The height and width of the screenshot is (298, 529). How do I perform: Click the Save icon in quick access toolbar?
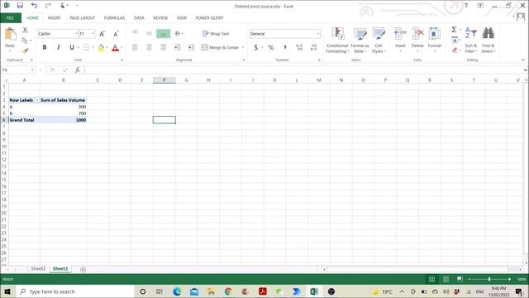point(20,6)
